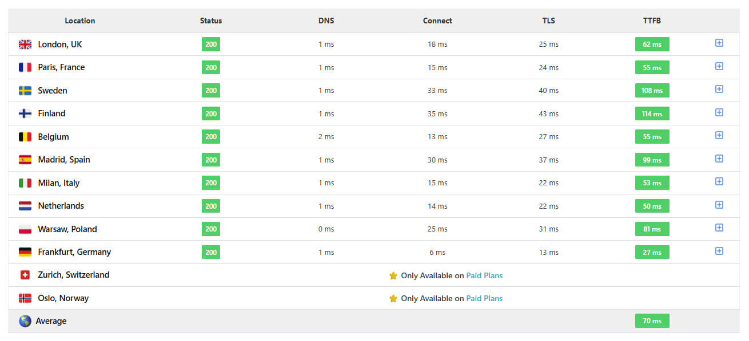749x341 pixels.
Task: Click the 108 ms TTFB badge
Action: [x=652, y=91]
